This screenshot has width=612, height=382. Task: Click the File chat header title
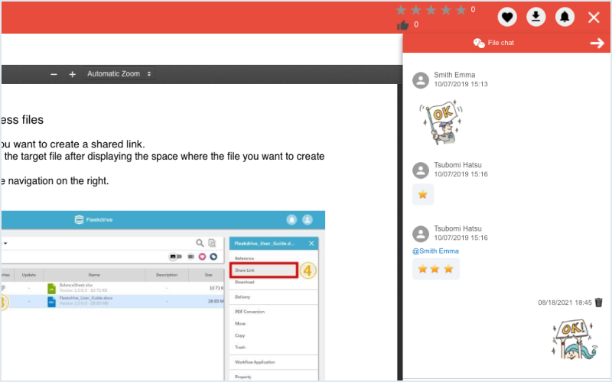point(501,43)
